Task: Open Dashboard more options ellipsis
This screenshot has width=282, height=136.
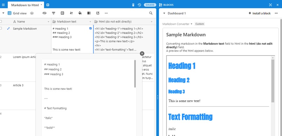Action: click(276, 13)
